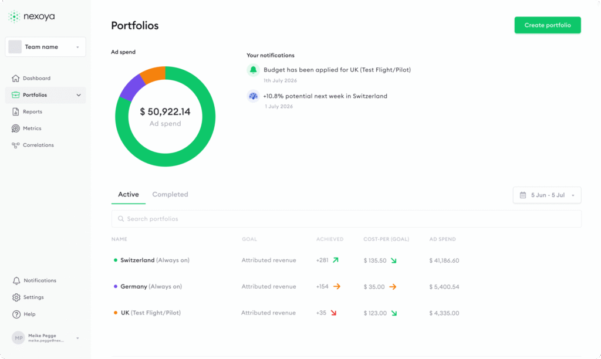Image resolution: width=601 pixels, height=359 pixels.
Task: Click the purple segment of the donut chart
Action: (x=132, y=87)
